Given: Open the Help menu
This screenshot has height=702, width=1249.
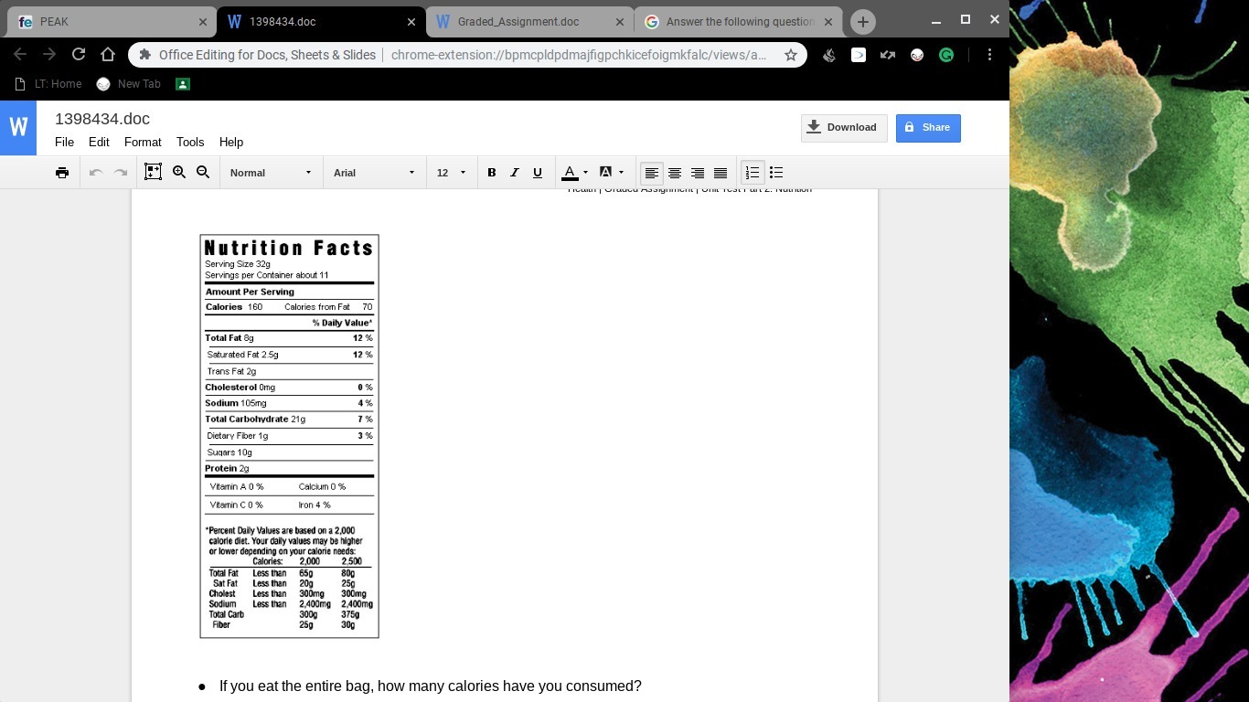Looking at the screenshot, I should point(231,143).
